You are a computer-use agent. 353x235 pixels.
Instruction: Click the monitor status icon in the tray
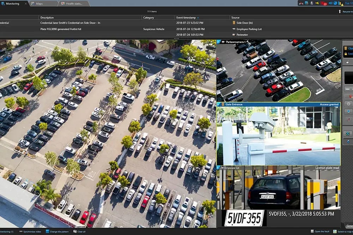coord(307,3)
